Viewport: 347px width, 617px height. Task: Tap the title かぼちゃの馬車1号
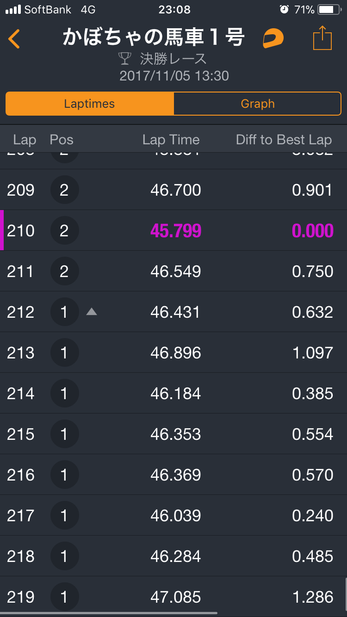click(154, 38)
